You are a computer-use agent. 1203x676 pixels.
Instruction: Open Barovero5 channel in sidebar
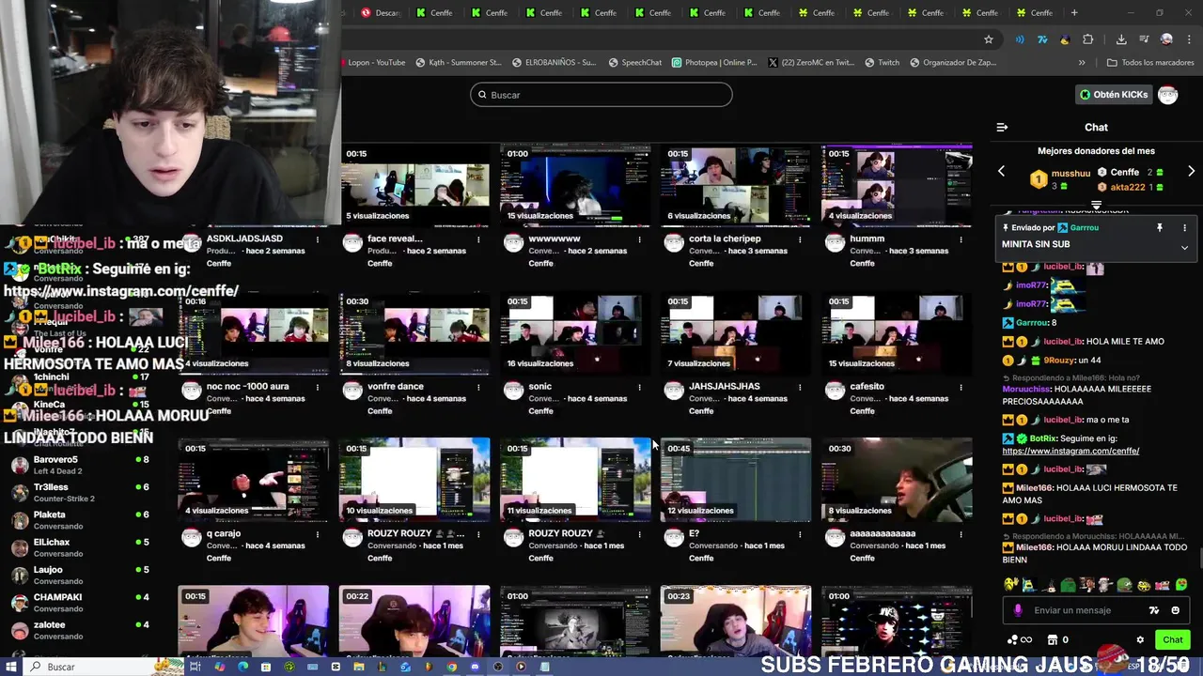[80, 466]
